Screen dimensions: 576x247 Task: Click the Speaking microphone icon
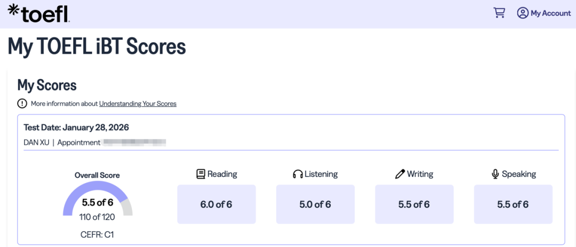coord(495,174)
